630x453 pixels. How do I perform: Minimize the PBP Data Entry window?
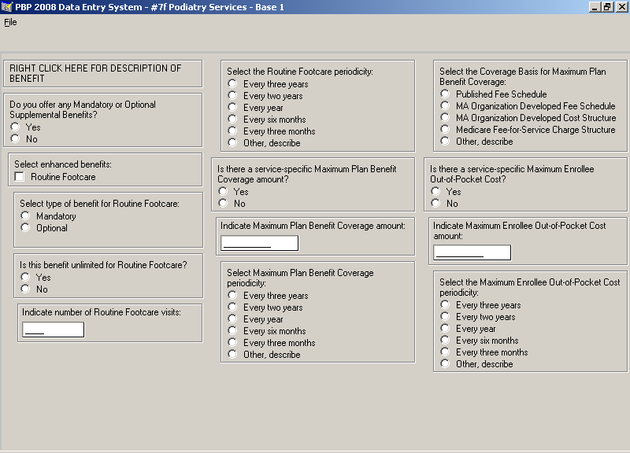595,7
